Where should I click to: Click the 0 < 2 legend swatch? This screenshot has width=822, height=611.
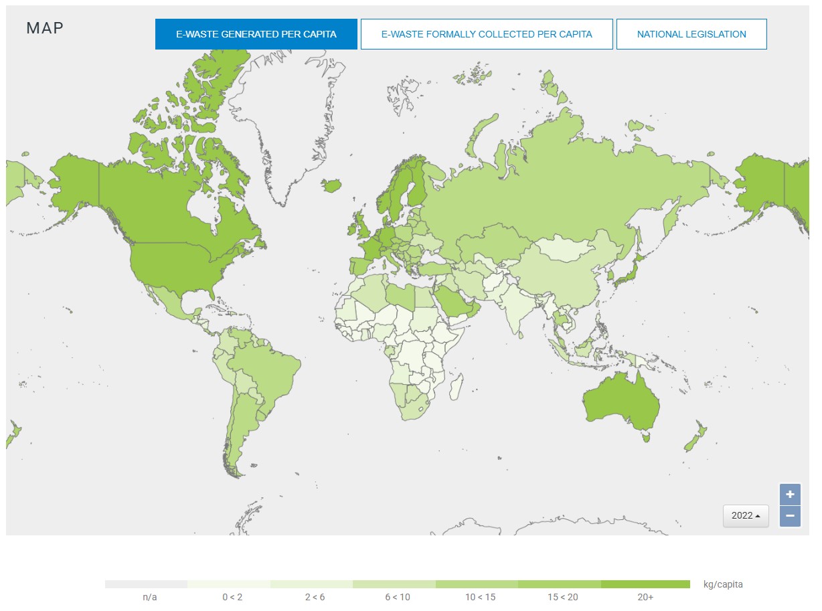[229, 584]
